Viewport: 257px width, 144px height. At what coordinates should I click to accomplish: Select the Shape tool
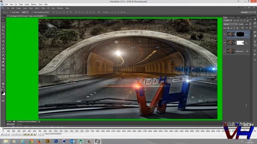coord(3,80)
